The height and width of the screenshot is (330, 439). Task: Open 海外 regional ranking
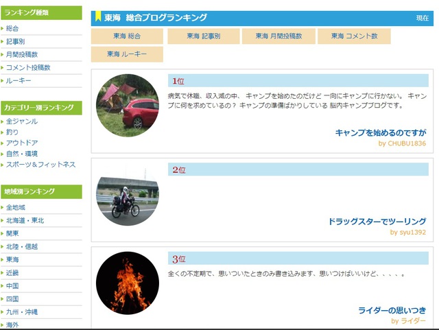[12, 325]
